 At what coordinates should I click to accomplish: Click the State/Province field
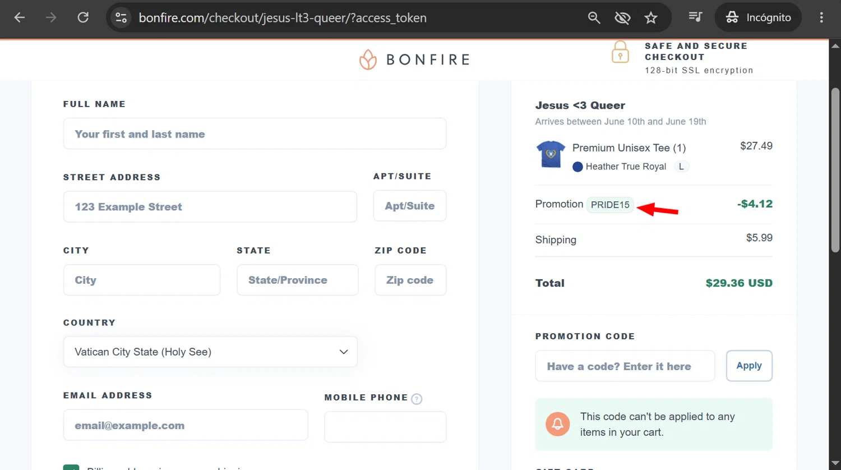coord(298,280)
